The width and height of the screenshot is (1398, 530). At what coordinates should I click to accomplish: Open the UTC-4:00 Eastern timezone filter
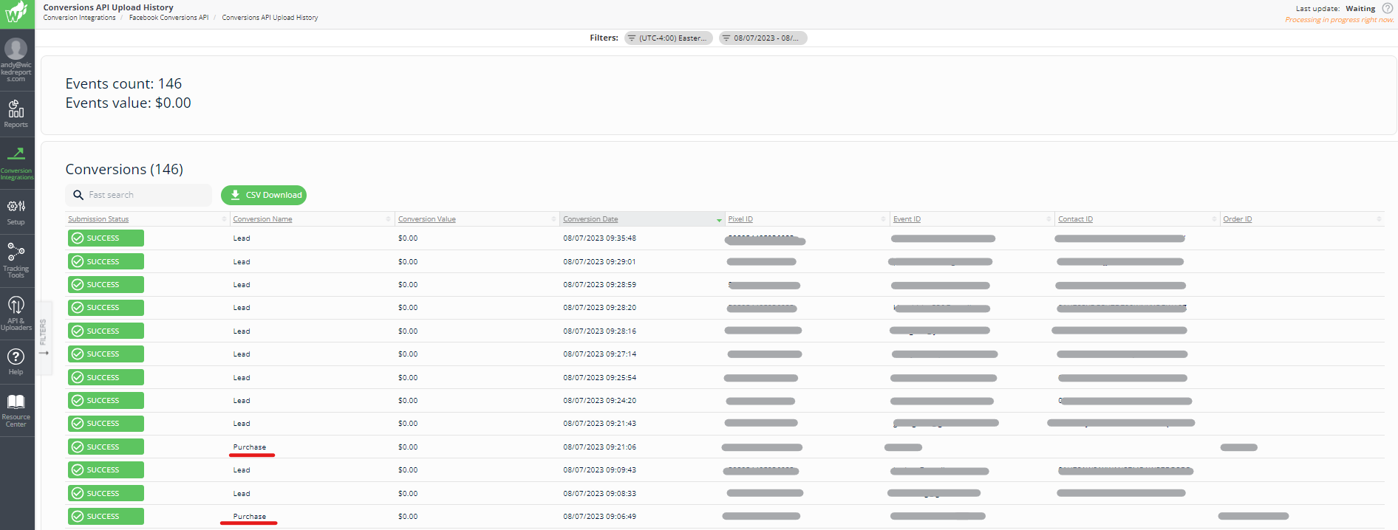coord(669,38)
